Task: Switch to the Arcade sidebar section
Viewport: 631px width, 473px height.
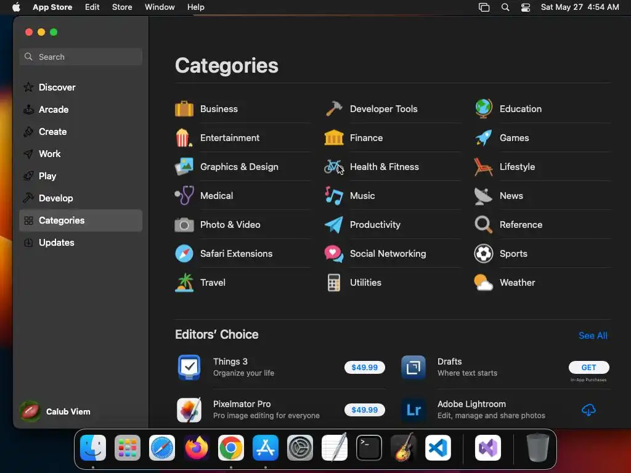Action: tap(81, 110)
